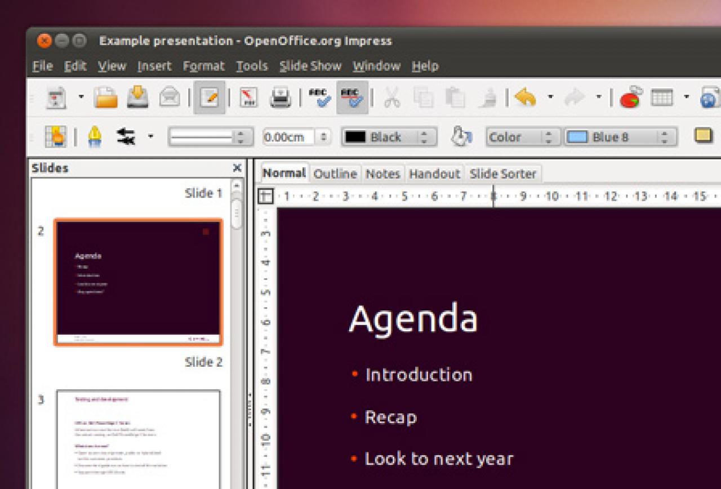Click the Print icon

pos(280,97)
